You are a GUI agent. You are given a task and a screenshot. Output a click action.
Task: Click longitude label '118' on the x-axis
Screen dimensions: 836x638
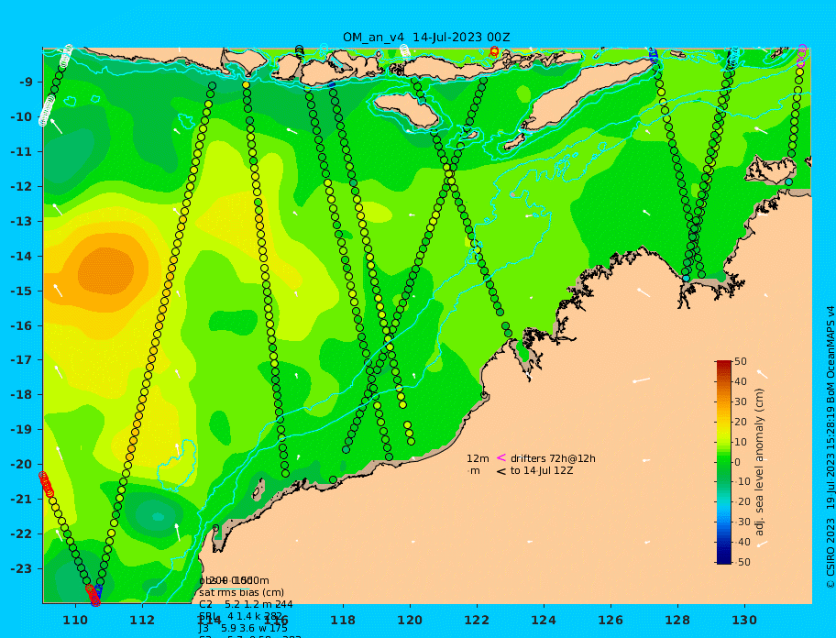tap(343, 620)
